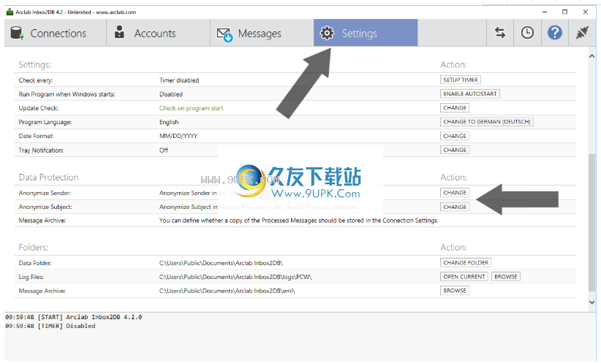Click the scrollbar up arrow
This screenshot has height=363, width=601.
[x=591, y=56]
